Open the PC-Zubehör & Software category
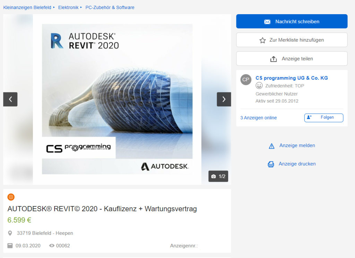Image resolution: width=355 pixels, height=258 pixels. point(110,7)
